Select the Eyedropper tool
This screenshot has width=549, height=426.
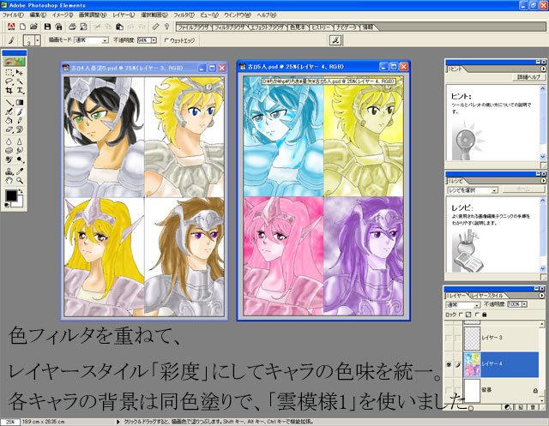click(20, 171)
